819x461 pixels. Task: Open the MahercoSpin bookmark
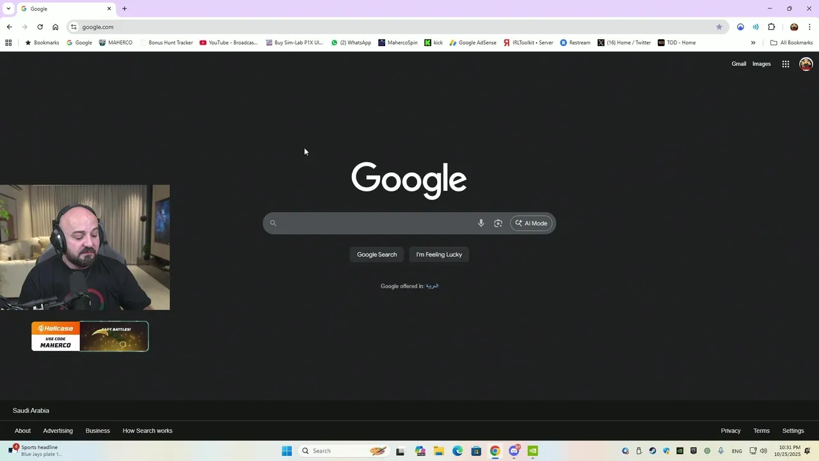[x=397, y=43]
